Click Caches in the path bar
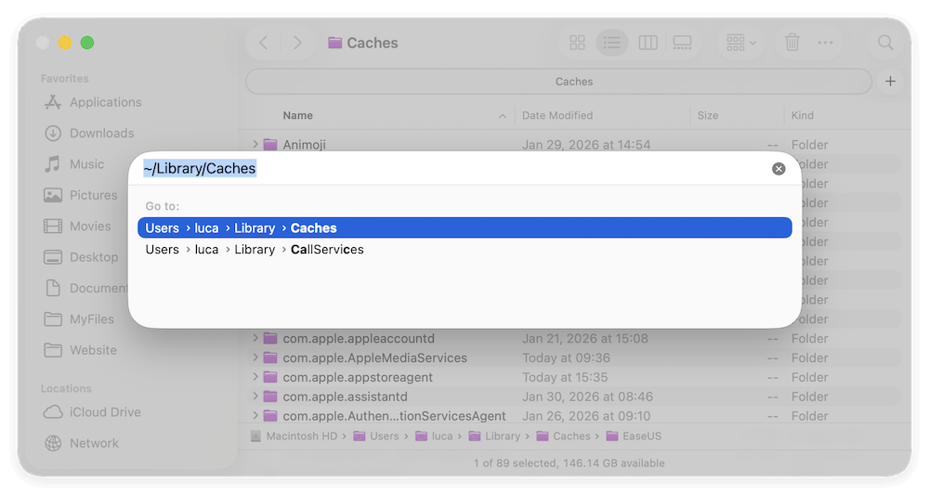The image size is (929, 494). (564, 435)
